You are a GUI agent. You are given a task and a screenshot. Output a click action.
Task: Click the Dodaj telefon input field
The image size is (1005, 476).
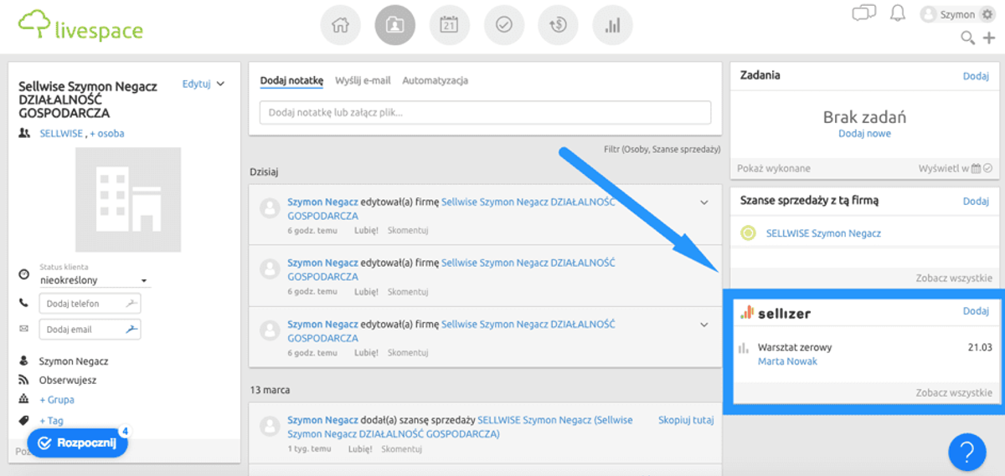[90, 304]
